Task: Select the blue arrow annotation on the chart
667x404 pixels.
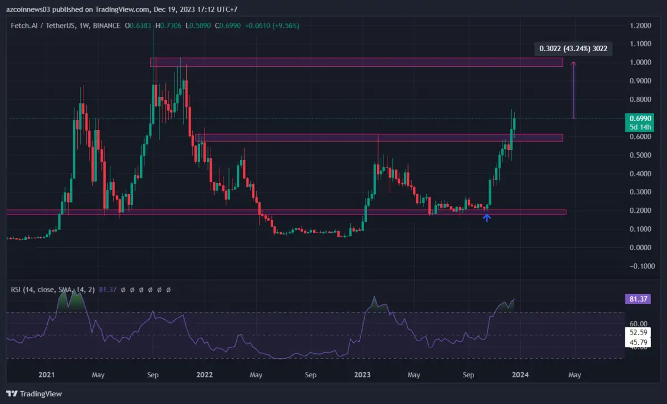Action: coord(486,218)
